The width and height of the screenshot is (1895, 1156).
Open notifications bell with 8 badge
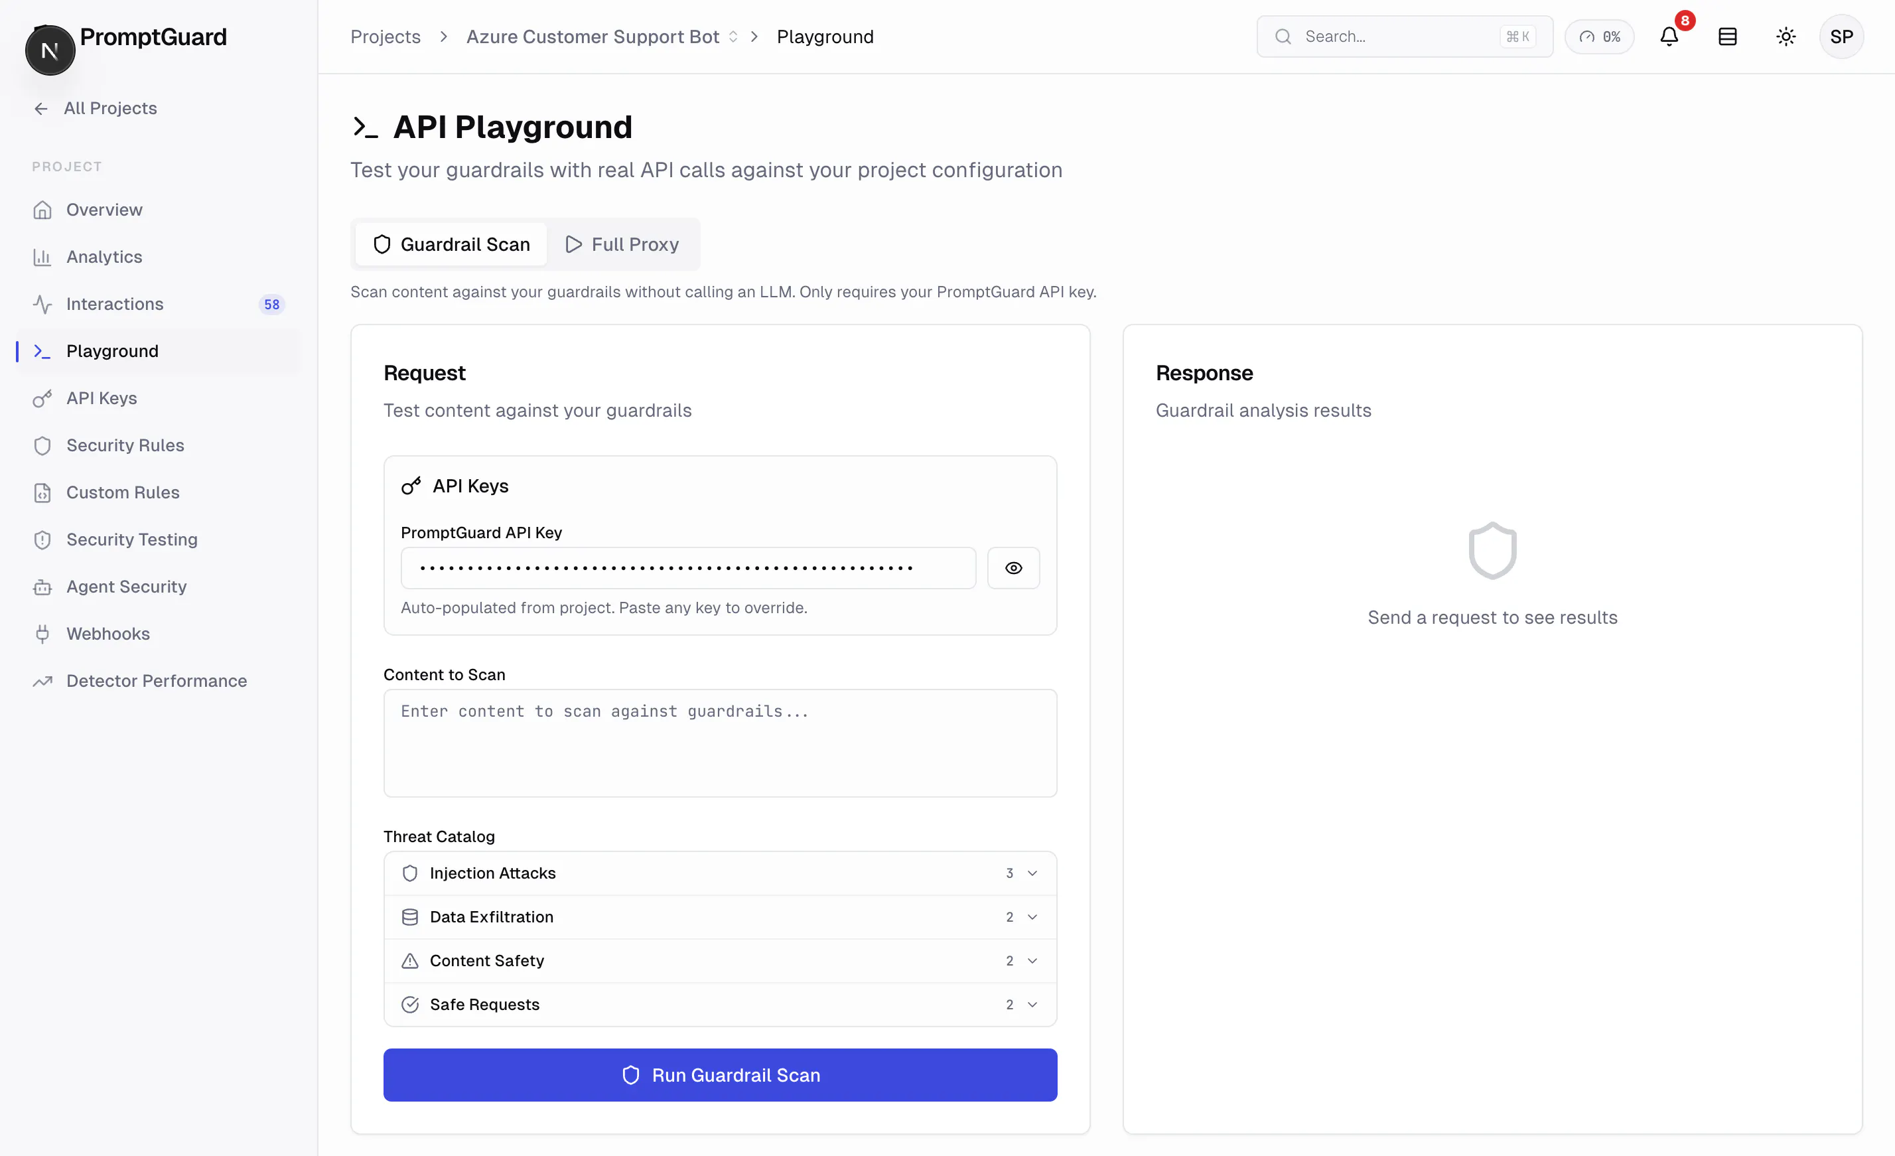1669,36
